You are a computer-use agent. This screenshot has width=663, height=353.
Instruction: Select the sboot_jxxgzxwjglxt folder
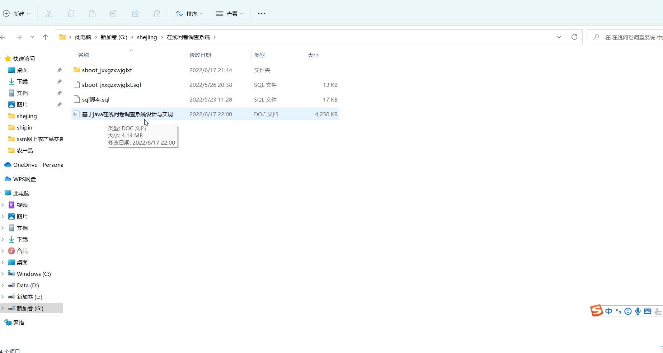click(107, 70)
